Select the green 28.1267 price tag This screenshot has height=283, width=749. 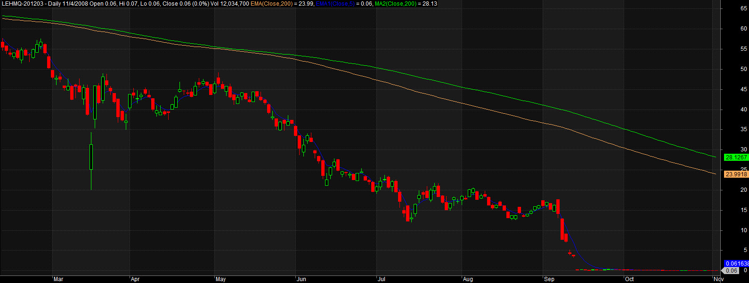pyautogui.click(x=736, y=157)
